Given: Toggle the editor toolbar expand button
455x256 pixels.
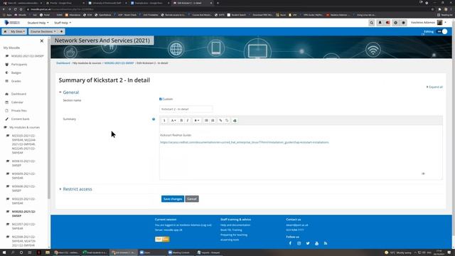Looking at the screenshot, I should tap(164, 120).
